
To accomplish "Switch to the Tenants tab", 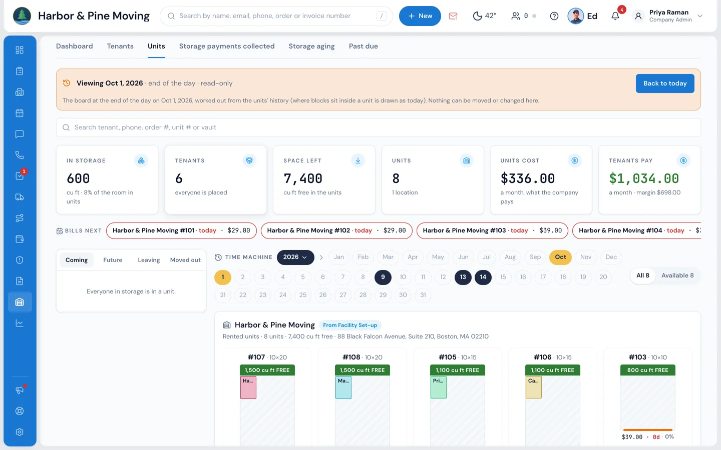I will tap(120, 46).
